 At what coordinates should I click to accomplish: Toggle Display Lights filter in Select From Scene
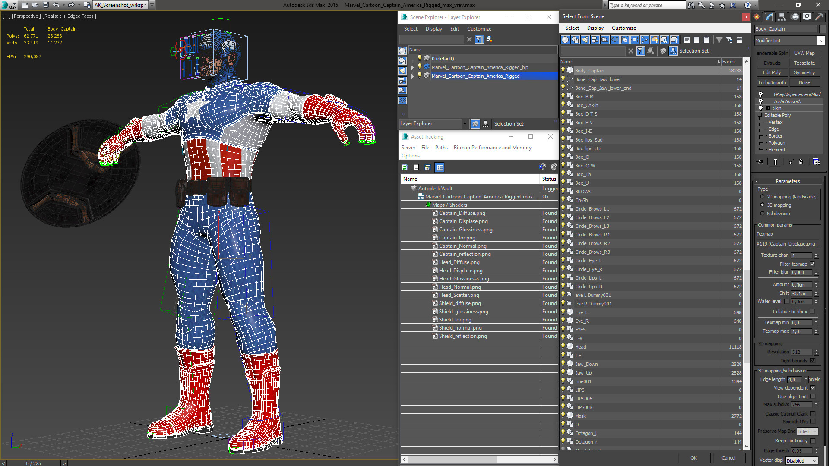point(585,40)
